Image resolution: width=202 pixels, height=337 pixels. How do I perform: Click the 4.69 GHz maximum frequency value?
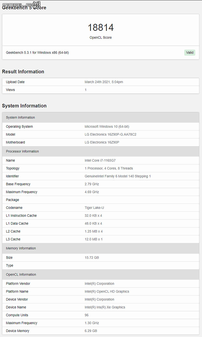[92, 192]
